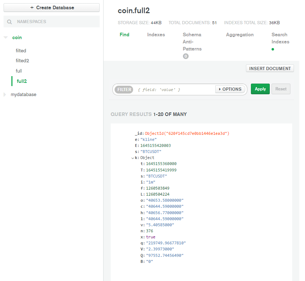Click the coin.full2 collection title
Image resolution: width=305 pixels, height=281 pixels.
[134, 11]
